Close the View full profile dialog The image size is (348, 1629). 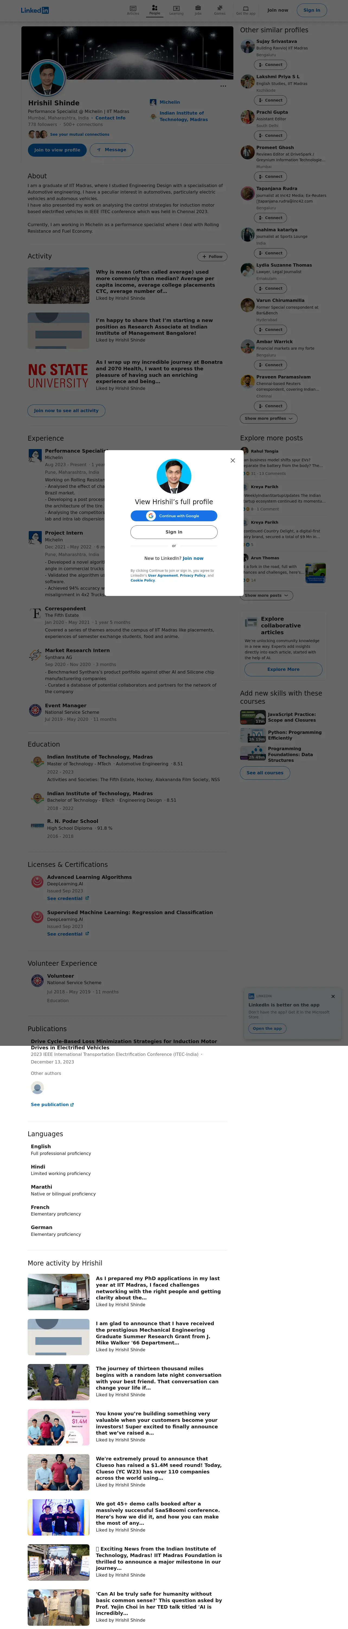233,460
